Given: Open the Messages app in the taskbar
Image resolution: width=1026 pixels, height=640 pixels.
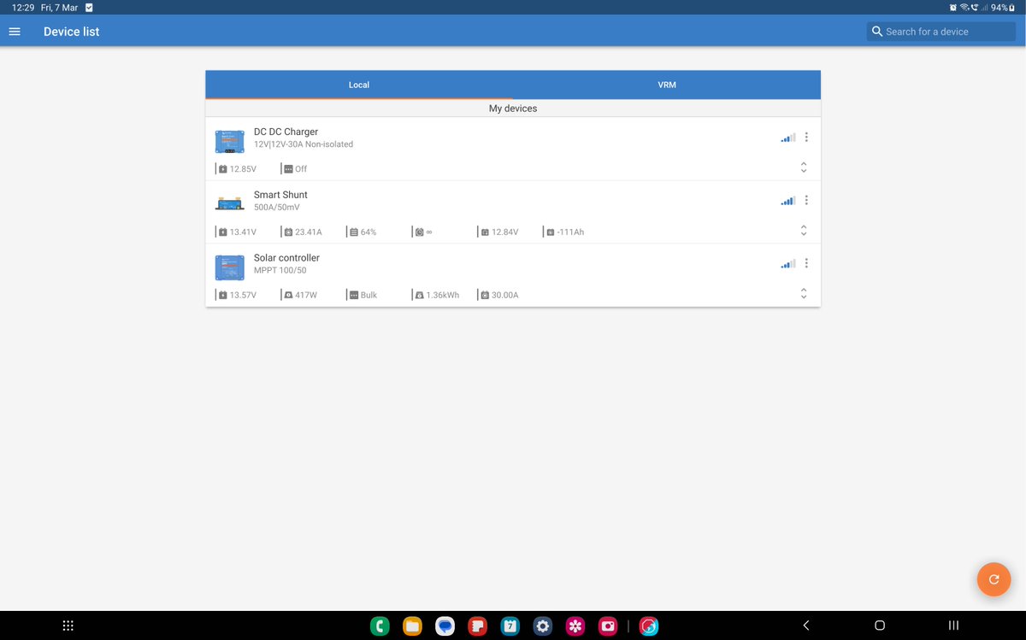Looking at the screenshot, I should pyautogui.click(x=445, y=626).
